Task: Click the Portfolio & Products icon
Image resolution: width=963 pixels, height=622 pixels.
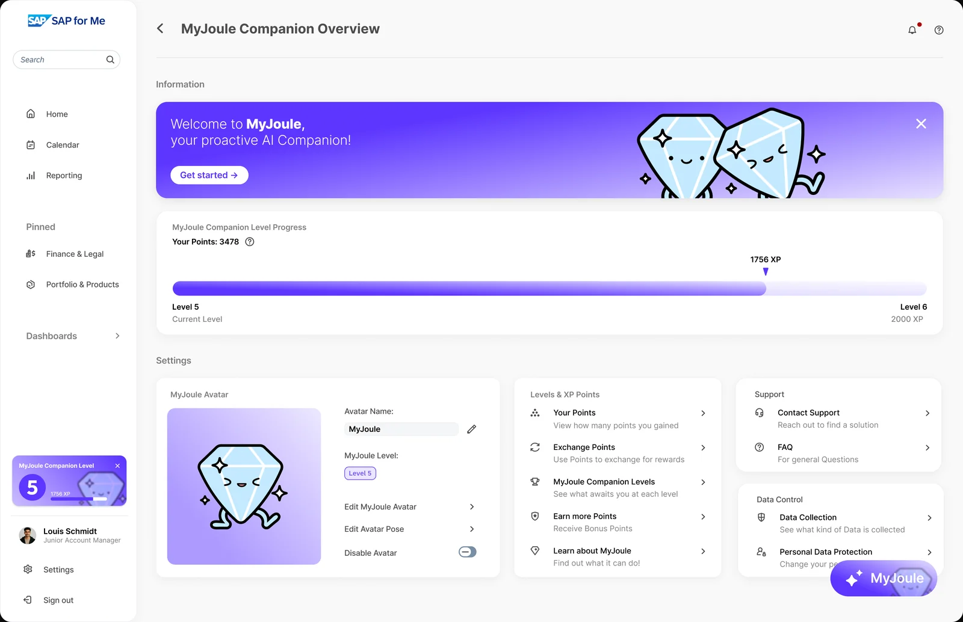Action: [31, 285]
